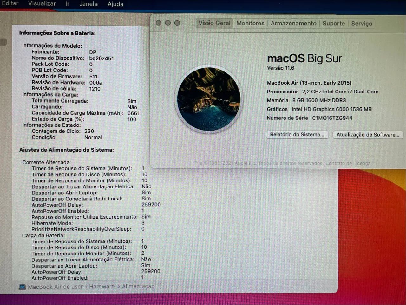406x305 pixels.
Task: Select the Processador 2,2 GHz Intel Core i7 line
Action: [x=323, y=91]
